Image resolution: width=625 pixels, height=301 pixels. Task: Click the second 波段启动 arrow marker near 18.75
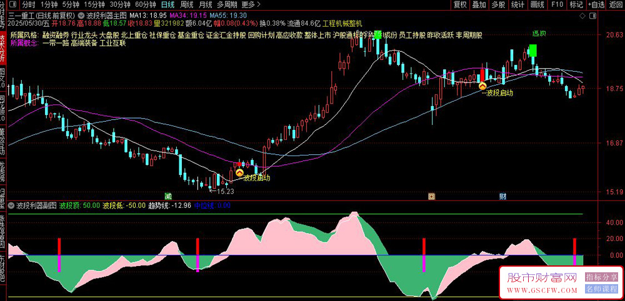click(x=482, y=85)
